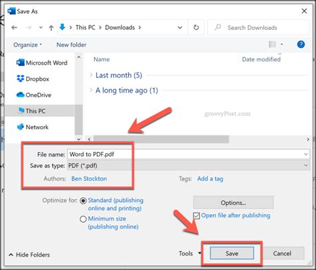This screenshot has width=316, height=270.
Task: Open the blue Help question icon
Action: [x=301, y=45]
